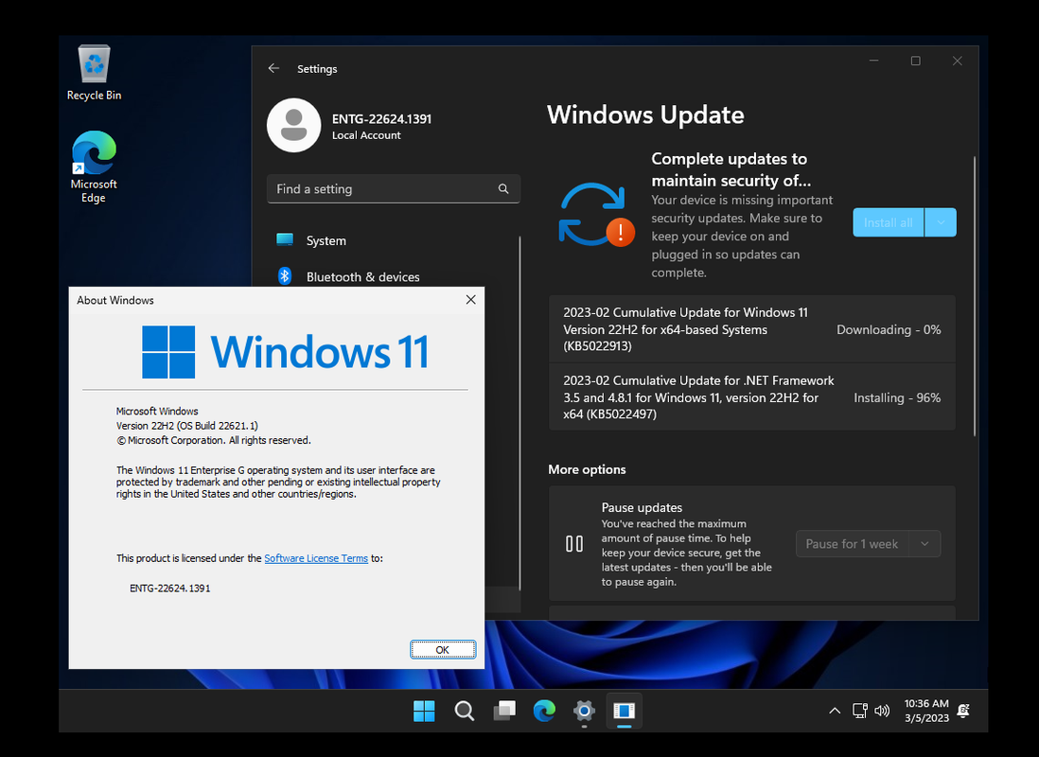Click the ENTG-22624.1391 account name
Viewport: 1039px width, 757px height.
point(381,119)
